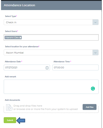
Task: Expand the Select Type dropdown arrow
Action: coord(95,22)
